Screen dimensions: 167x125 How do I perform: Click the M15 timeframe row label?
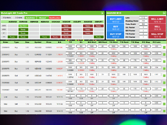4,26
